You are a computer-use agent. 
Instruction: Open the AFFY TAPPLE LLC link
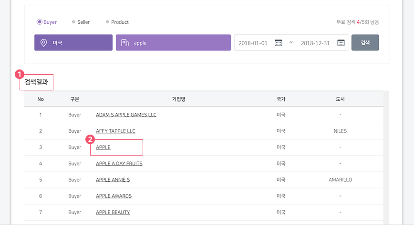[x=115, y=131]
